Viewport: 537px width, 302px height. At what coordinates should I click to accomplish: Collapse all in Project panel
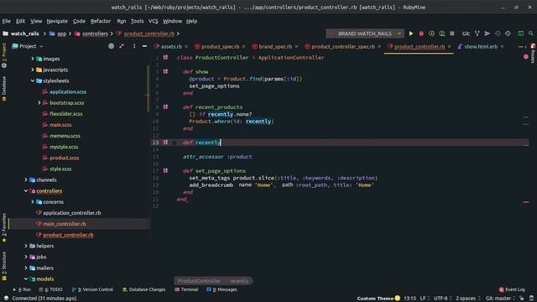[122, 46]
